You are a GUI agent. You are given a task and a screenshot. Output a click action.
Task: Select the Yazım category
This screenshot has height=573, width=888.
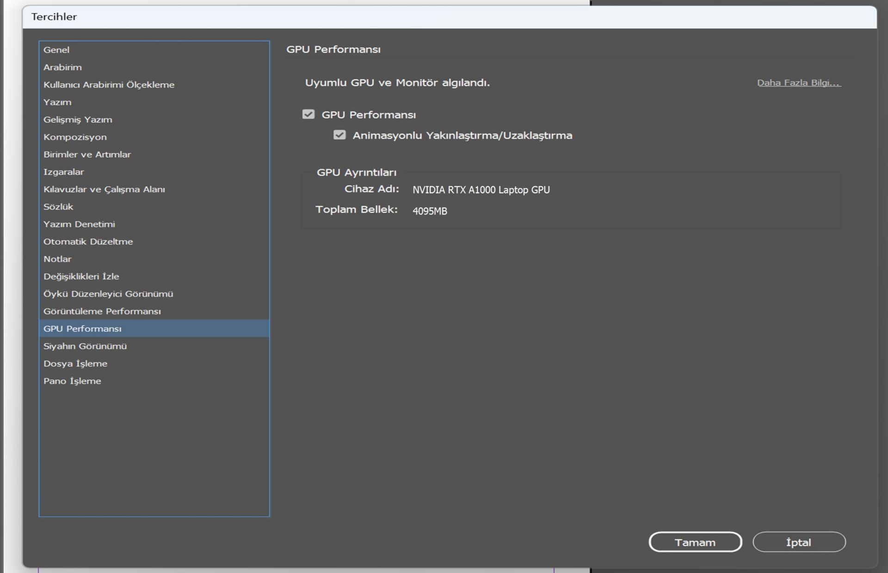click(x=57, y=102)
